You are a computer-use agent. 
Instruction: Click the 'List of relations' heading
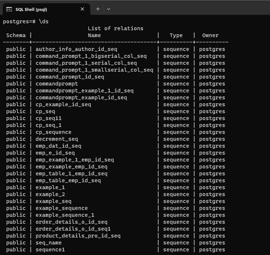pos(115,28)
